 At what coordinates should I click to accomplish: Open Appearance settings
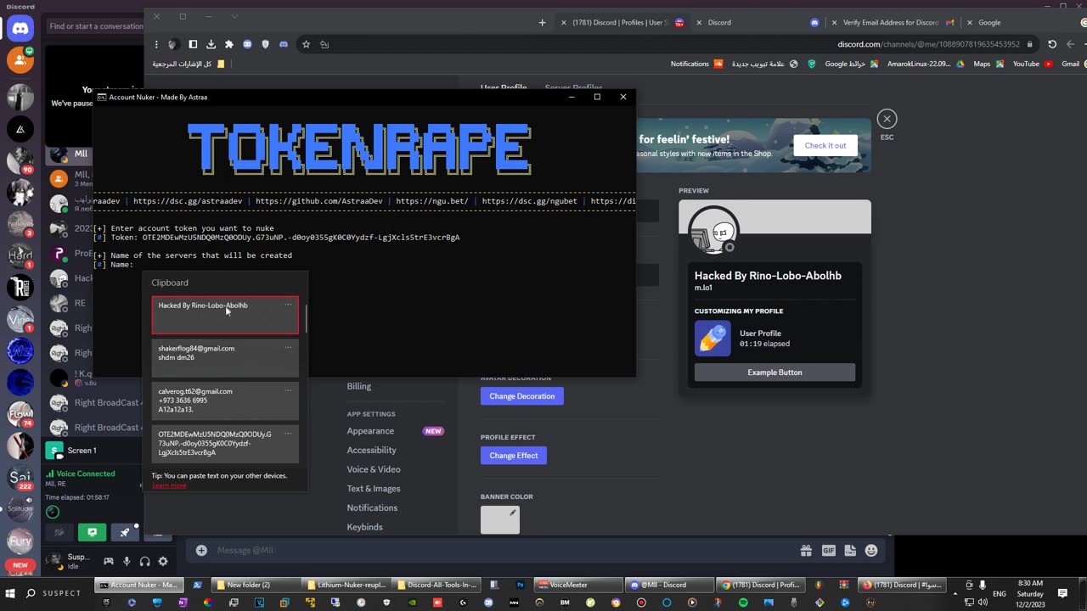coord(370,431)
